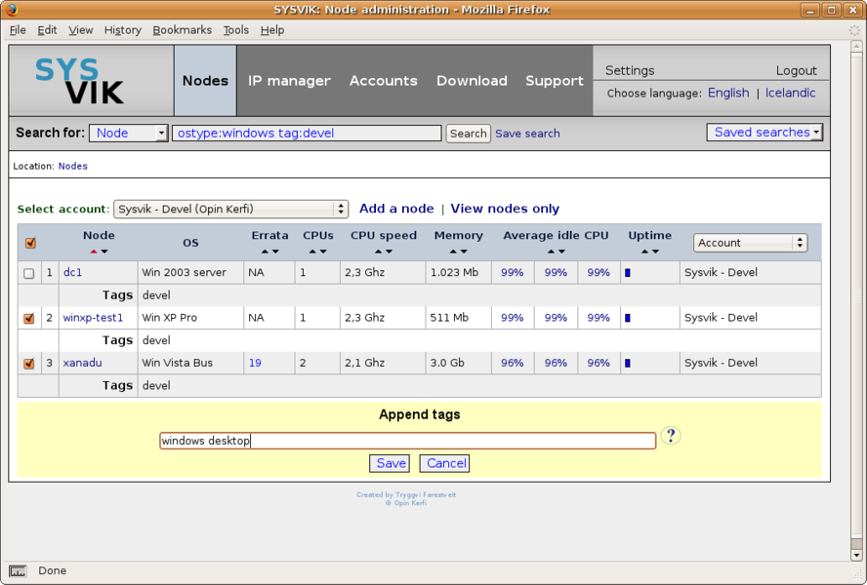Open the Search for Node dropdown
The image size is (867, 585).
[129, 134]
